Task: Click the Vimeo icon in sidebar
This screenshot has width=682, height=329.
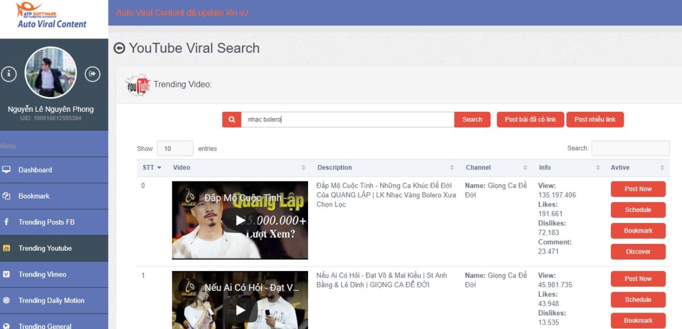Action: pyautogui.click(x=7, y=274)
